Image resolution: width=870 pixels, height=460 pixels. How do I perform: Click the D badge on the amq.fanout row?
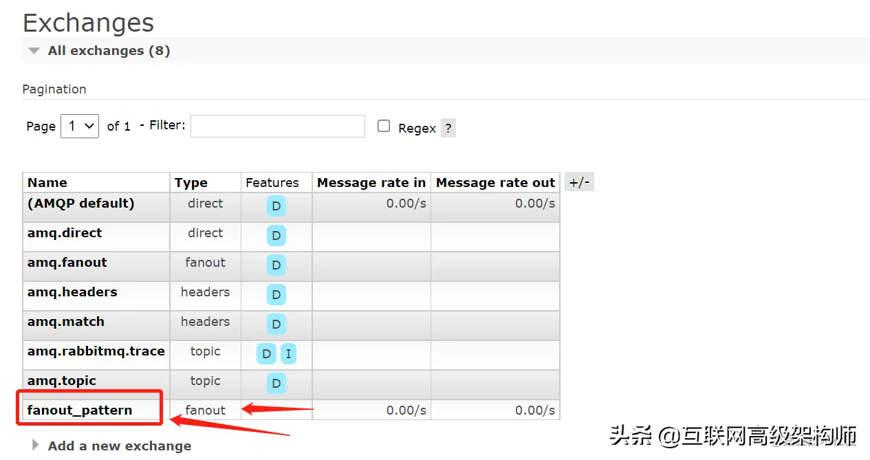coord(276,265)
